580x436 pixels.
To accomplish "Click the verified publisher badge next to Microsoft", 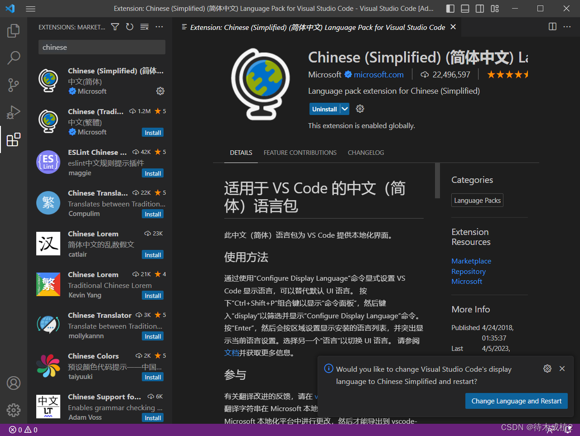I will 348,75.
